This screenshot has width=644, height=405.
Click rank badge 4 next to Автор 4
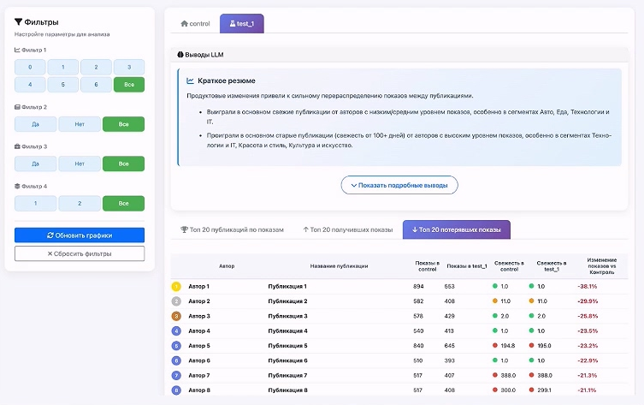click(176, 331)
